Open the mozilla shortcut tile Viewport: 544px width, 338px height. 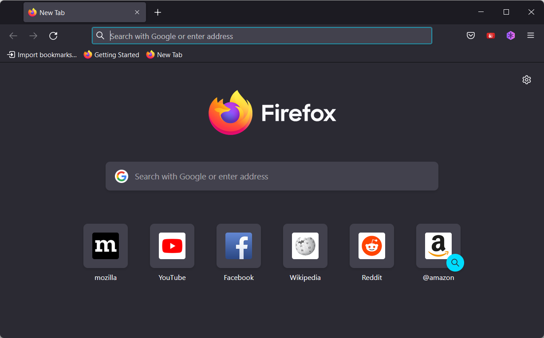click(106, 246)
